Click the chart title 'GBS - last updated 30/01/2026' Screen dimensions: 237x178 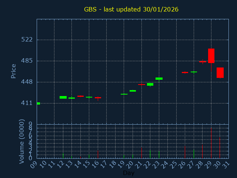(x=131, y=9)
